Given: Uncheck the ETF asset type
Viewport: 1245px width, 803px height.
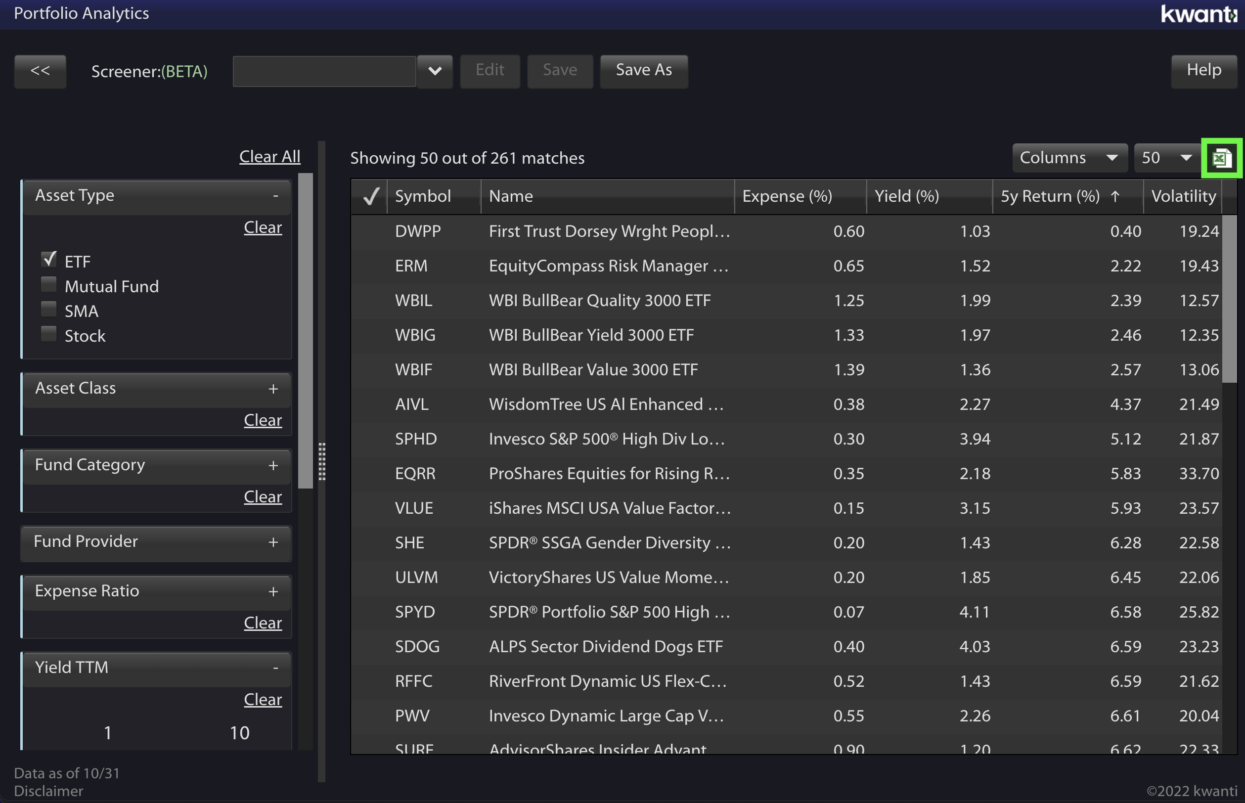Looking at the screenshot, I should pos(49,259).
